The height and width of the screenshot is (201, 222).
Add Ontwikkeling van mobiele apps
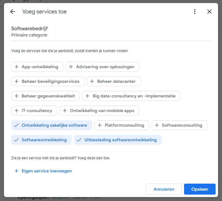click(x=99, y=111)
